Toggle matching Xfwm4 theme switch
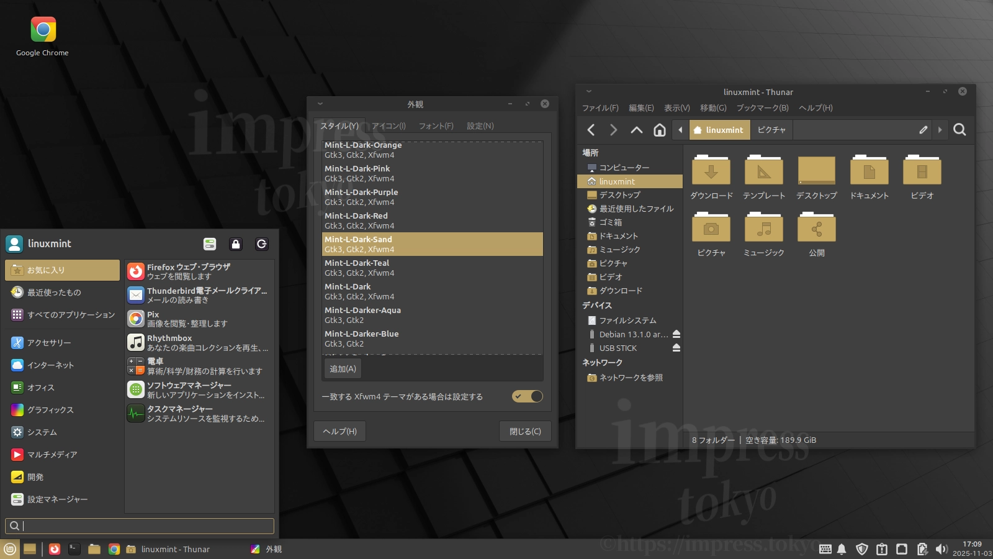Viewport: 993px width, 559px height. pyautogui.click(x=527, y=396)
